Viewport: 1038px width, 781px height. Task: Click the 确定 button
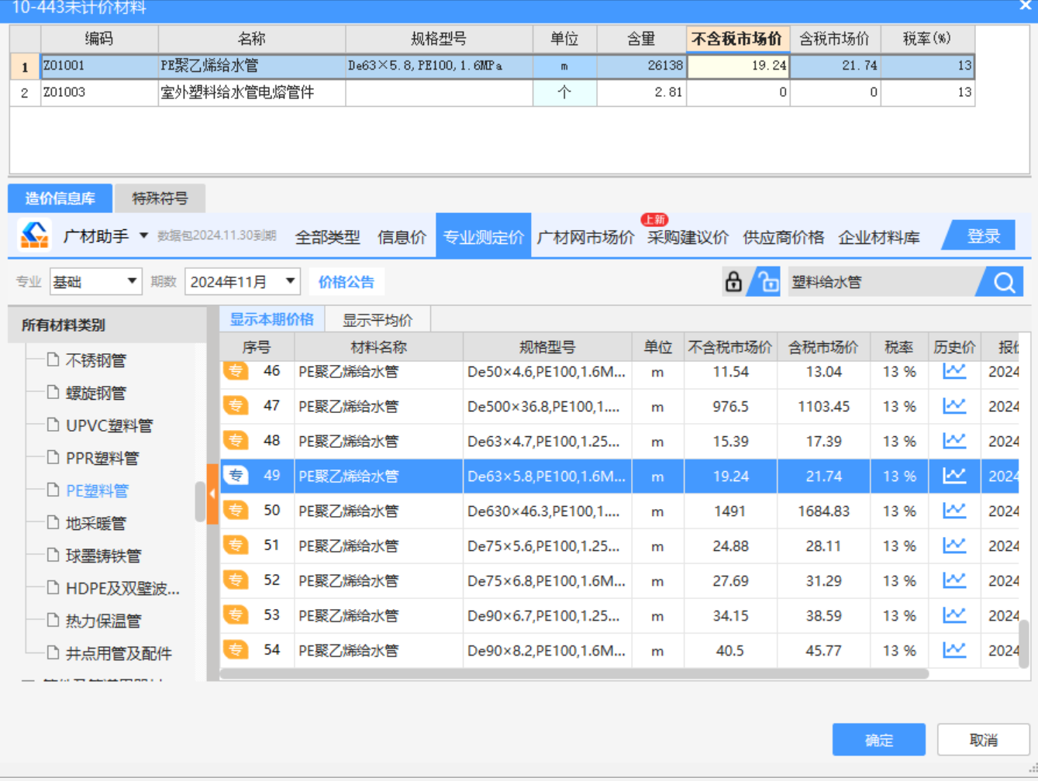[x=878, y=740]
